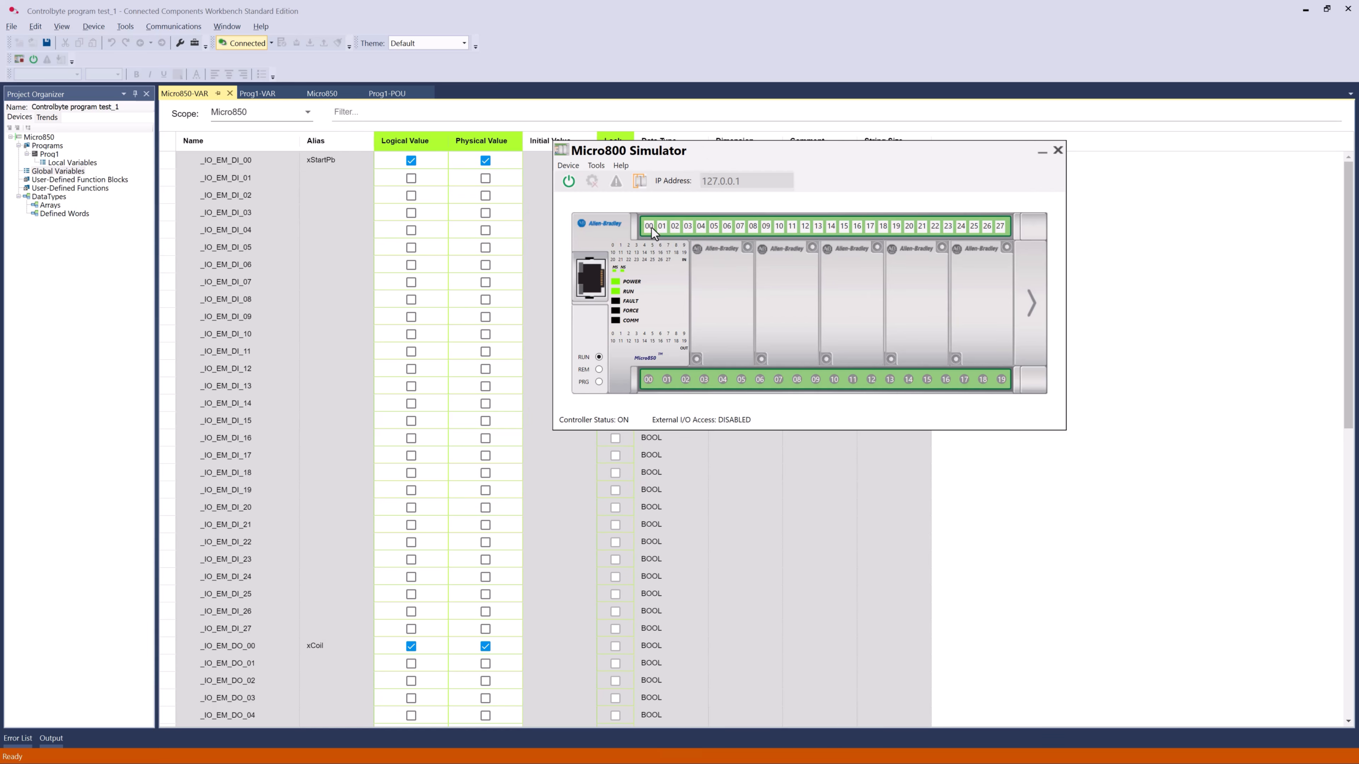Click the fault warning triangle in Simulator
The height and width of the screenshot is (764, 1359).
(x=616, y=181)
